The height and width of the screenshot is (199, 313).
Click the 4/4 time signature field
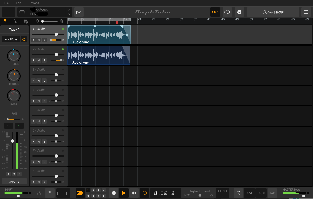249,193
